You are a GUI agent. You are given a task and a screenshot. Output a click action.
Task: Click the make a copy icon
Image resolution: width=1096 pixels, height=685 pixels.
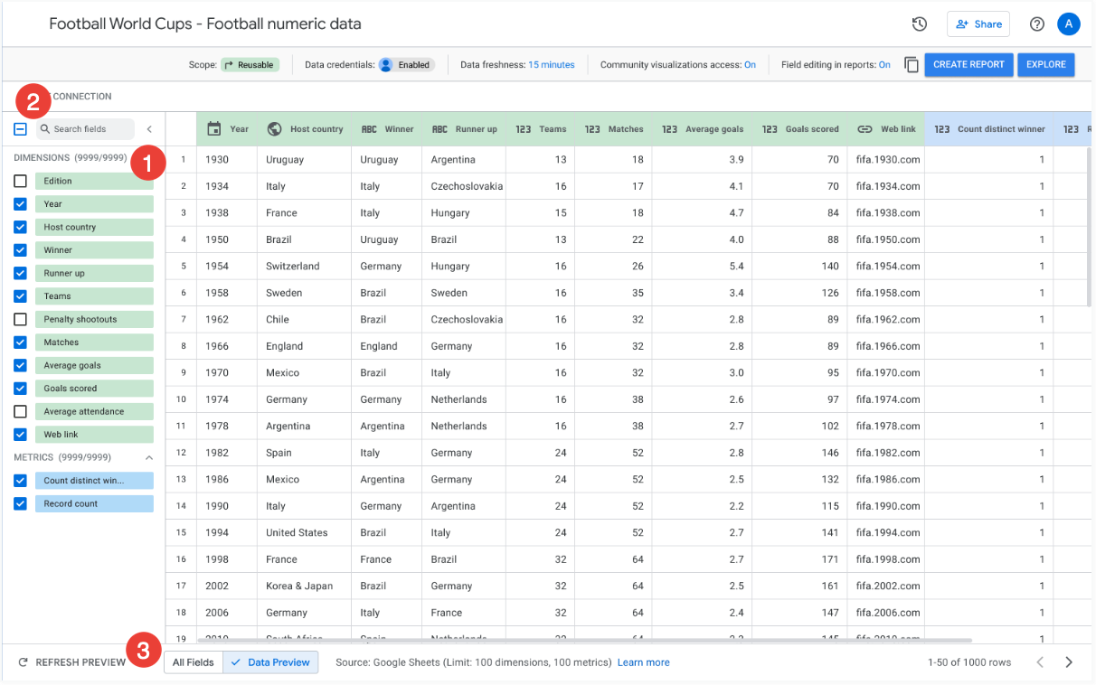click(912, 65)
